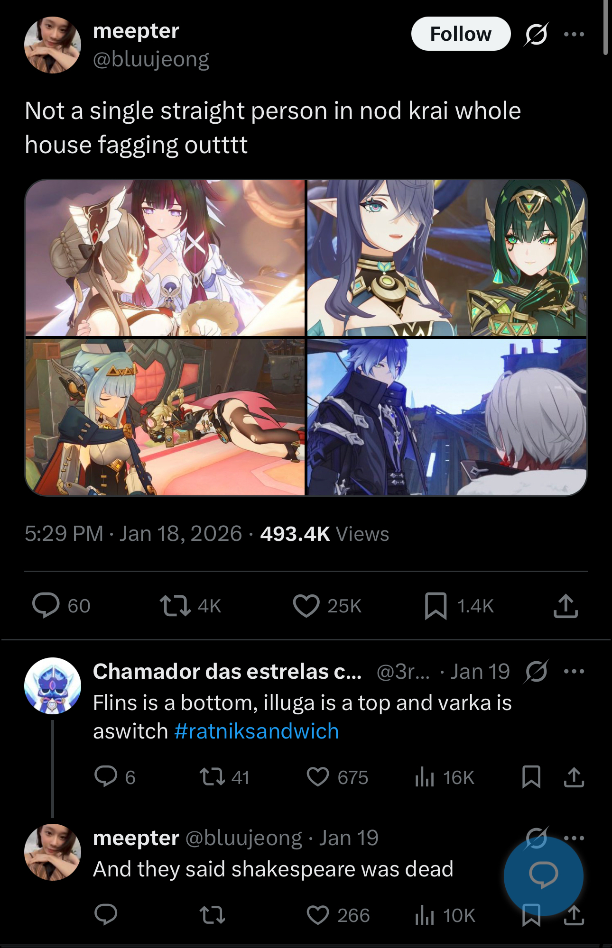612x948 pixels.
Task: Share the main post
Action: click(566, 606)
